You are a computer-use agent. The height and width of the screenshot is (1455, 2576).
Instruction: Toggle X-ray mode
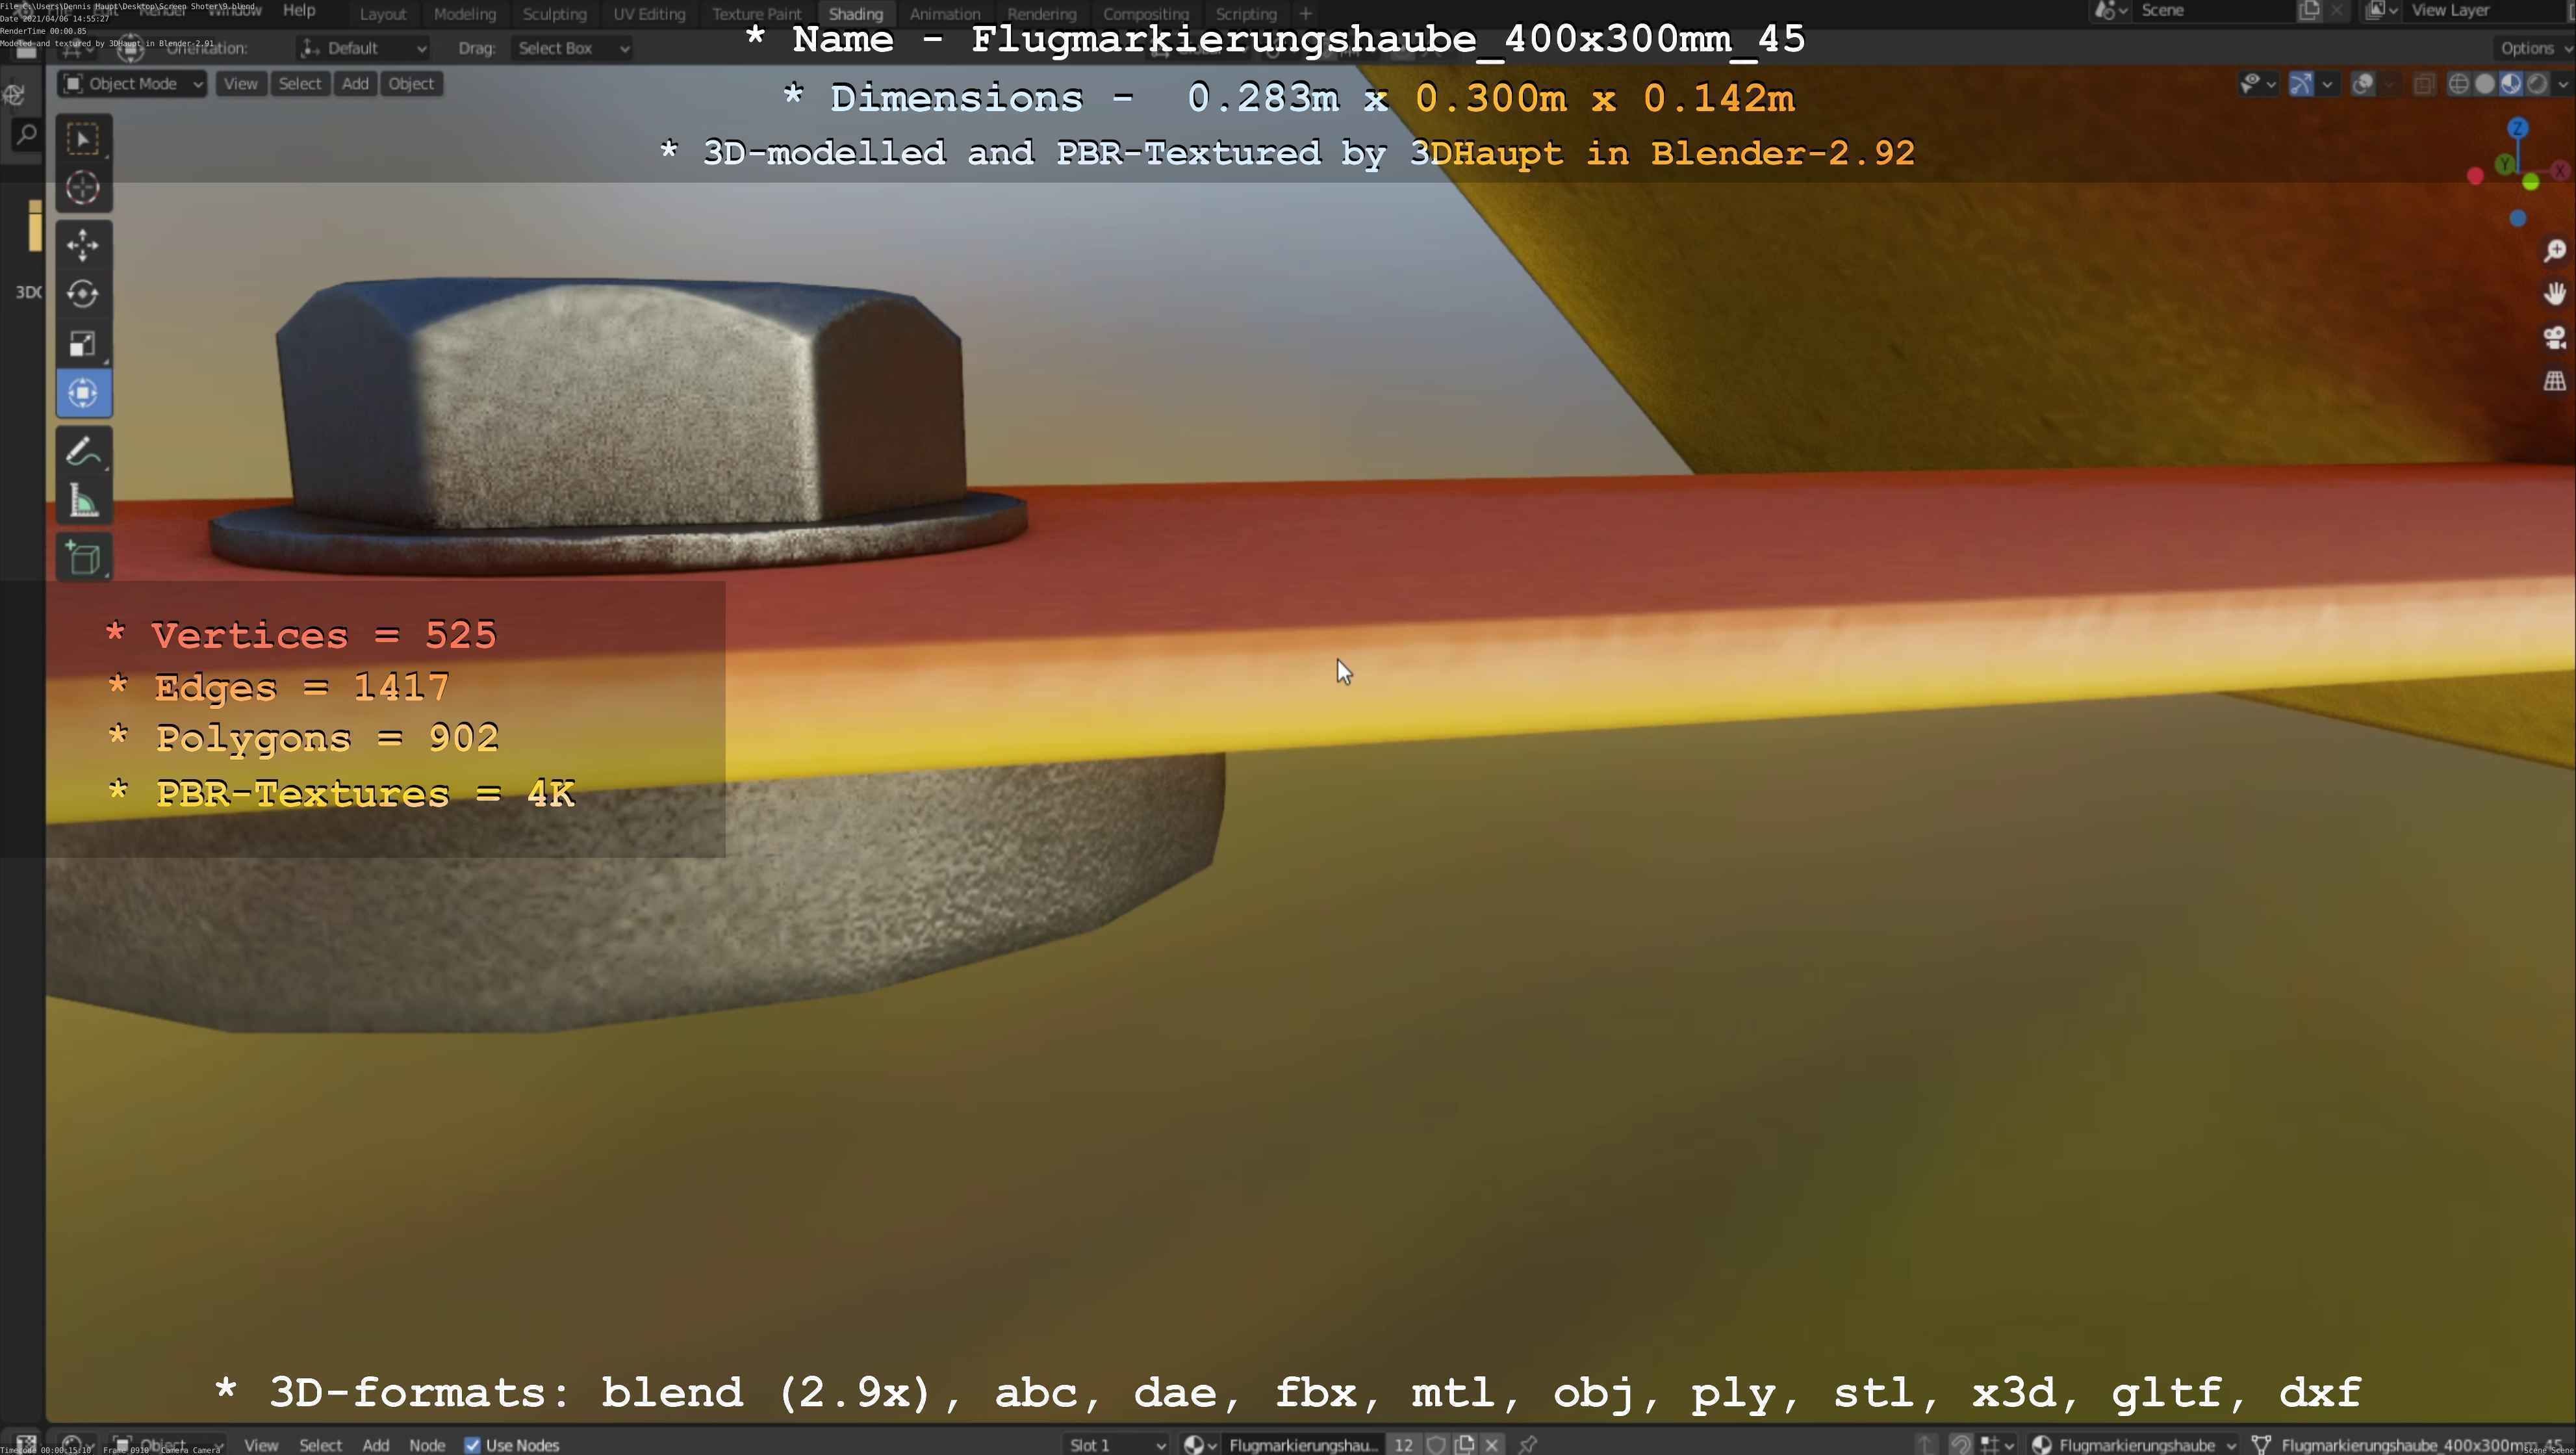pyautogui.click(x=2424, y=84)
